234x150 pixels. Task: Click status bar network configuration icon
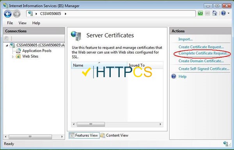tap(226, 144)
